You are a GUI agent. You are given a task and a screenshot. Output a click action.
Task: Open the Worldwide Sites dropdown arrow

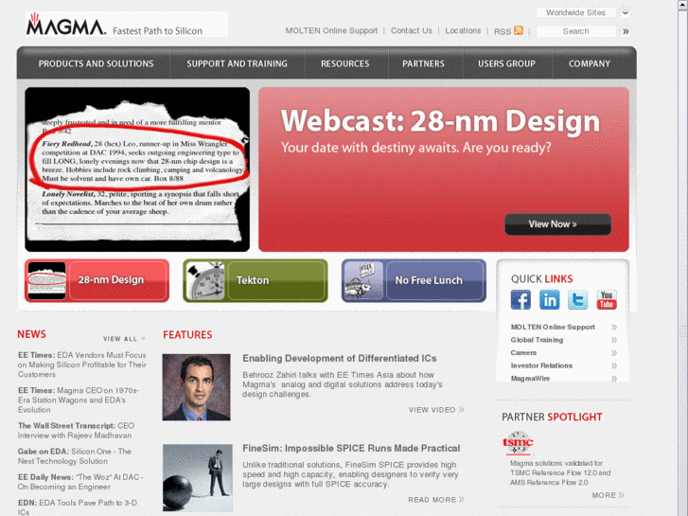(x=626, y=12)
